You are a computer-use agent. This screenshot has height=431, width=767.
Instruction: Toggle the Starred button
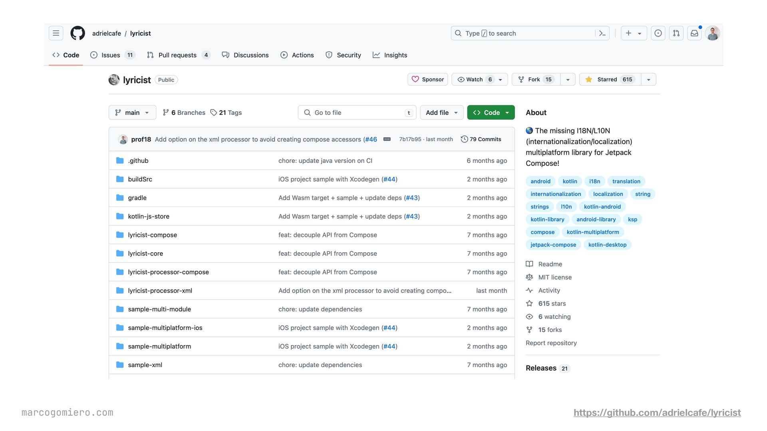click(x=610, y=79)
